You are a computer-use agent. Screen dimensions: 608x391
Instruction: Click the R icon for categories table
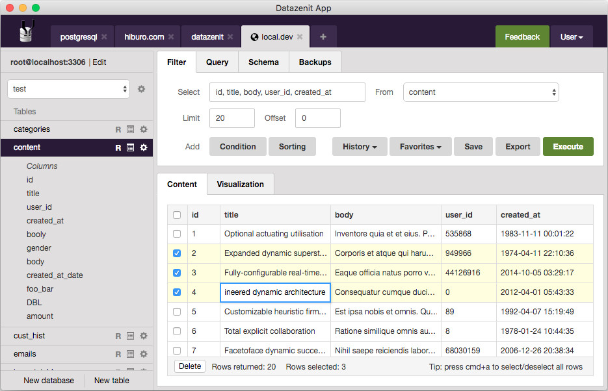[118, 129]
